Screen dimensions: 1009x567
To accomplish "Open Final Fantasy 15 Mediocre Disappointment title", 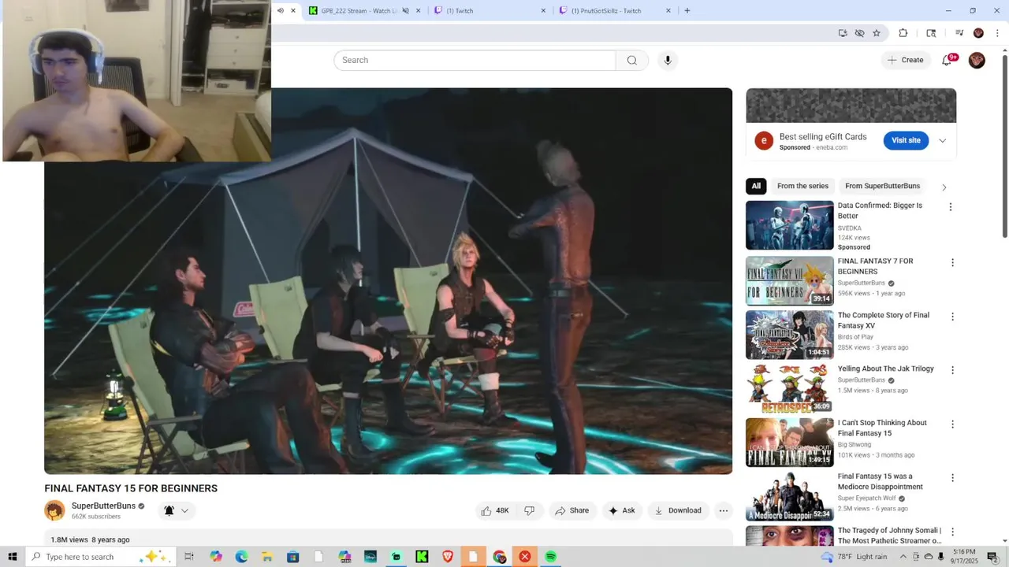I will tap(881, 481).
